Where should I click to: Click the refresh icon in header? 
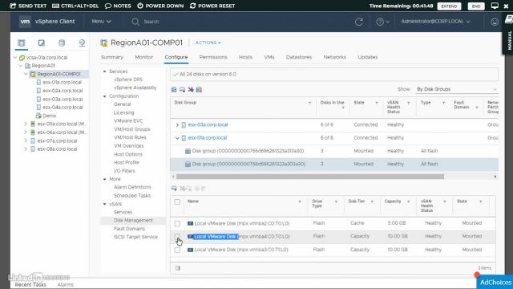click(x=359, y=22)
